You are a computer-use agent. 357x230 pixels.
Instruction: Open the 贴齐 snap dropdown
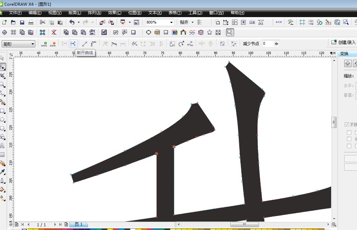coord(192,22)
